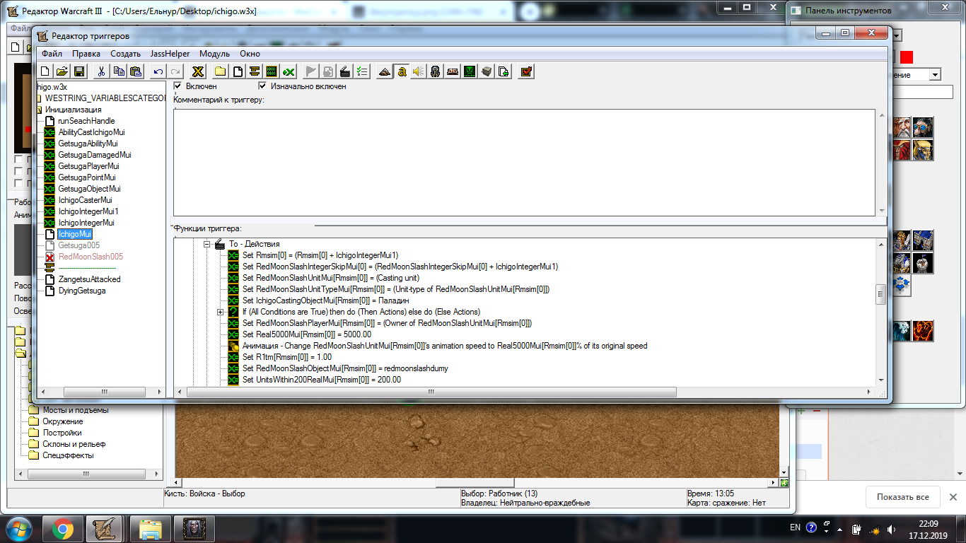Undo the last action with the blue arrow icon
Image resolution: width=966 pixels, height=543 pixels.
(158, 71)
